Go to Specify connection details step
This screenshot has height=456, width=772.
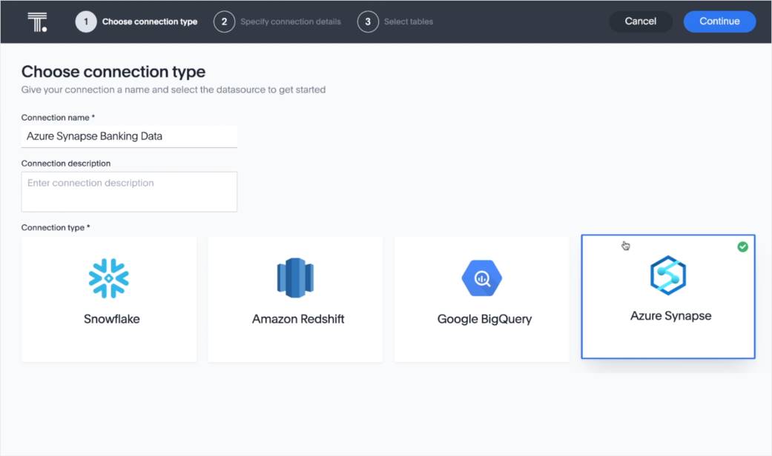[x=291, y=21]
